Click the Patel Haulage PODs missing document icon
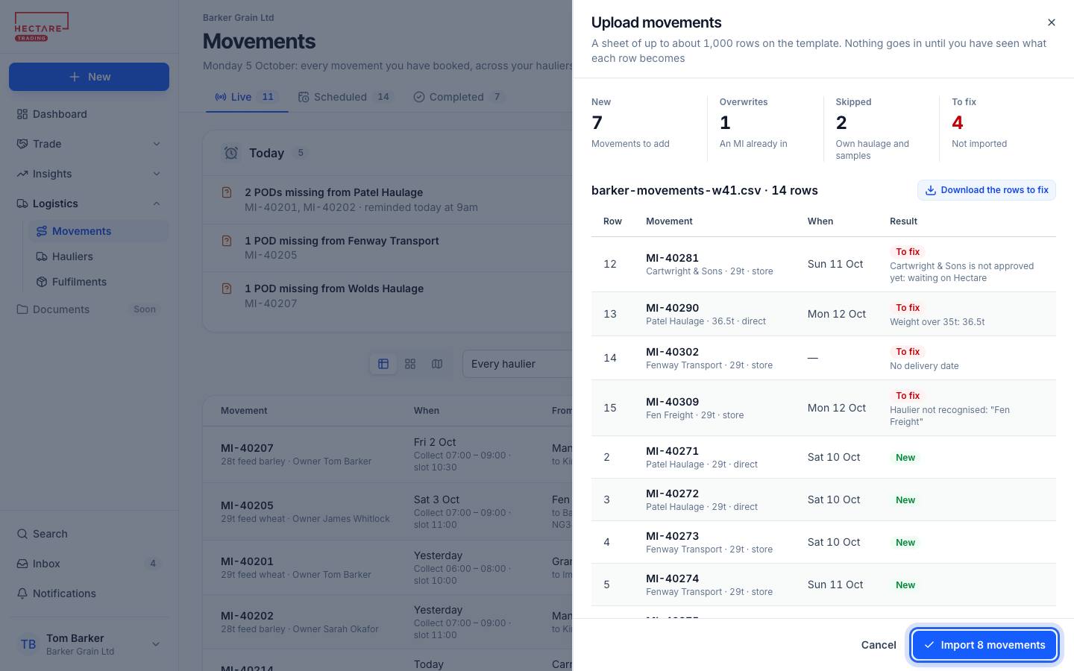1074x671 pixels. coord(227,192)
